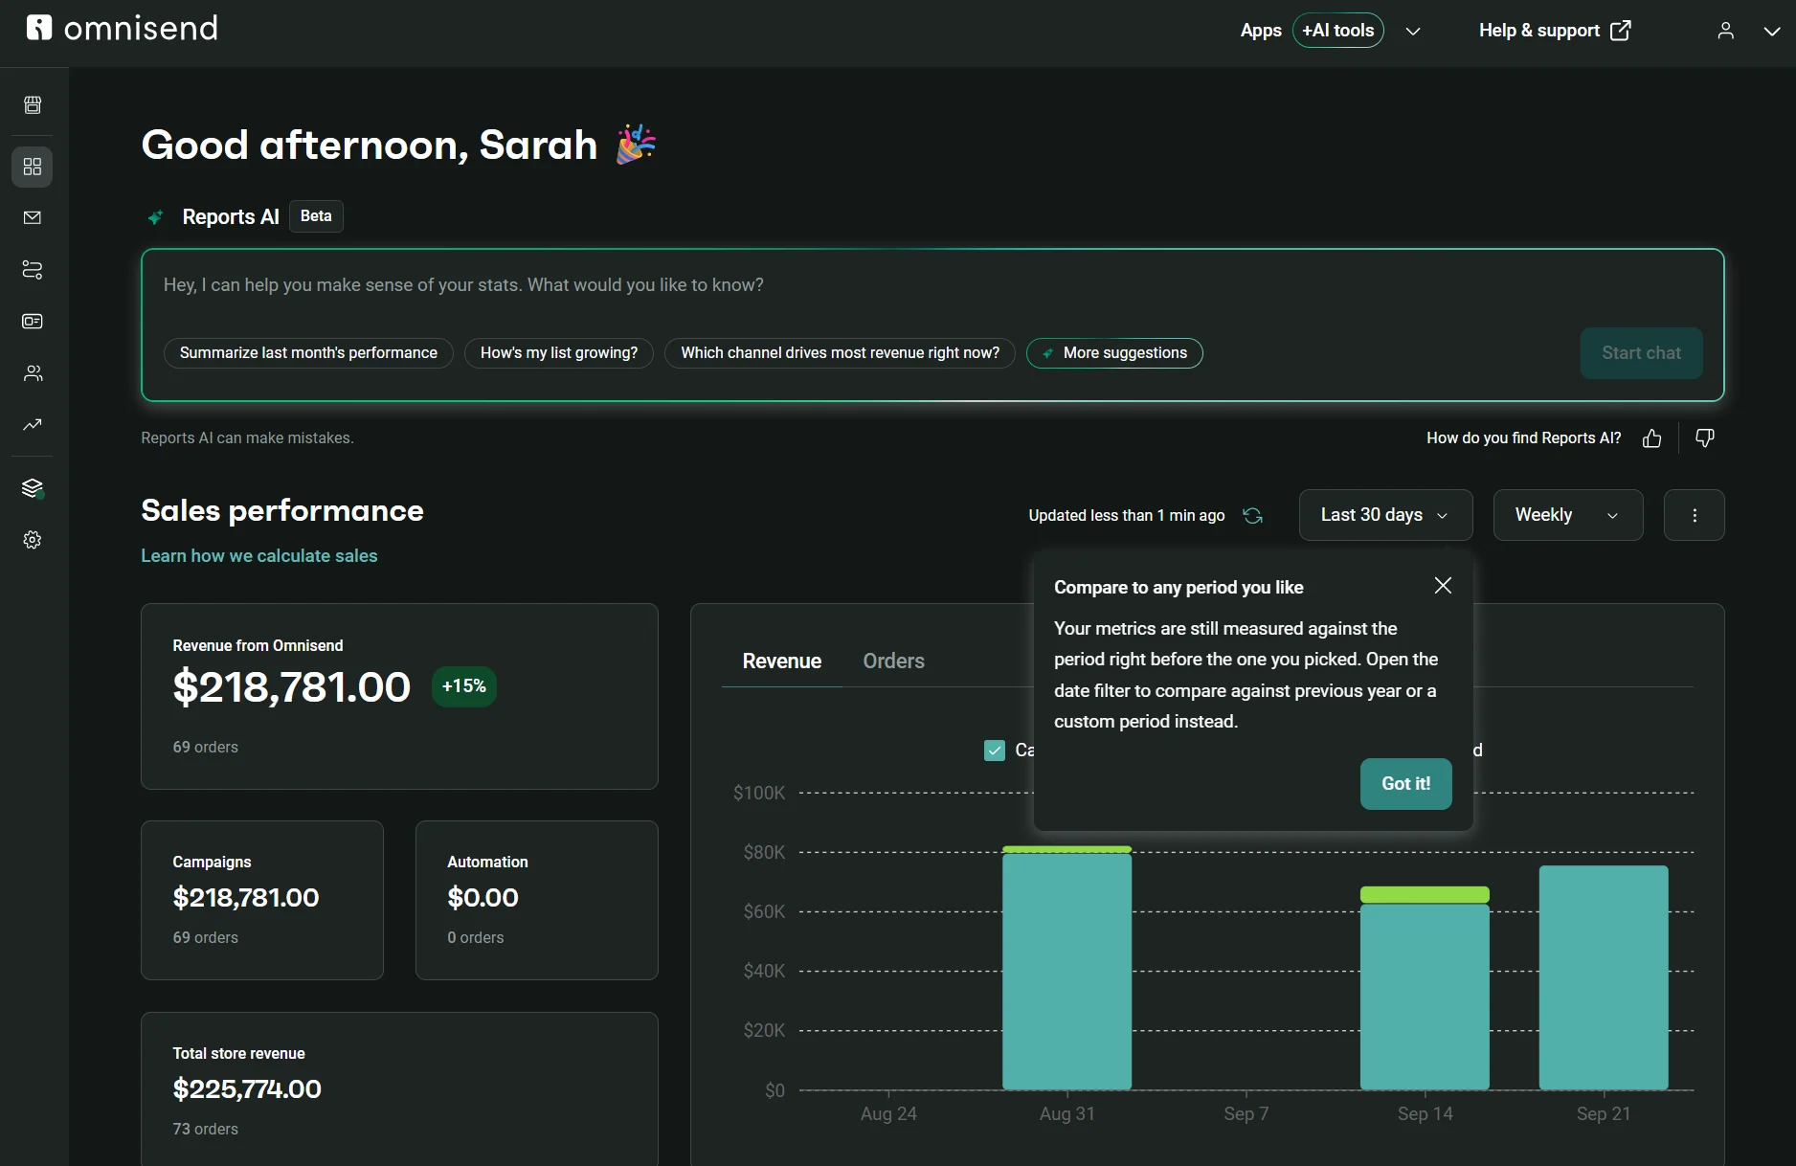
Task: Click the $100K axis label
Action: [x=759, y=793]
